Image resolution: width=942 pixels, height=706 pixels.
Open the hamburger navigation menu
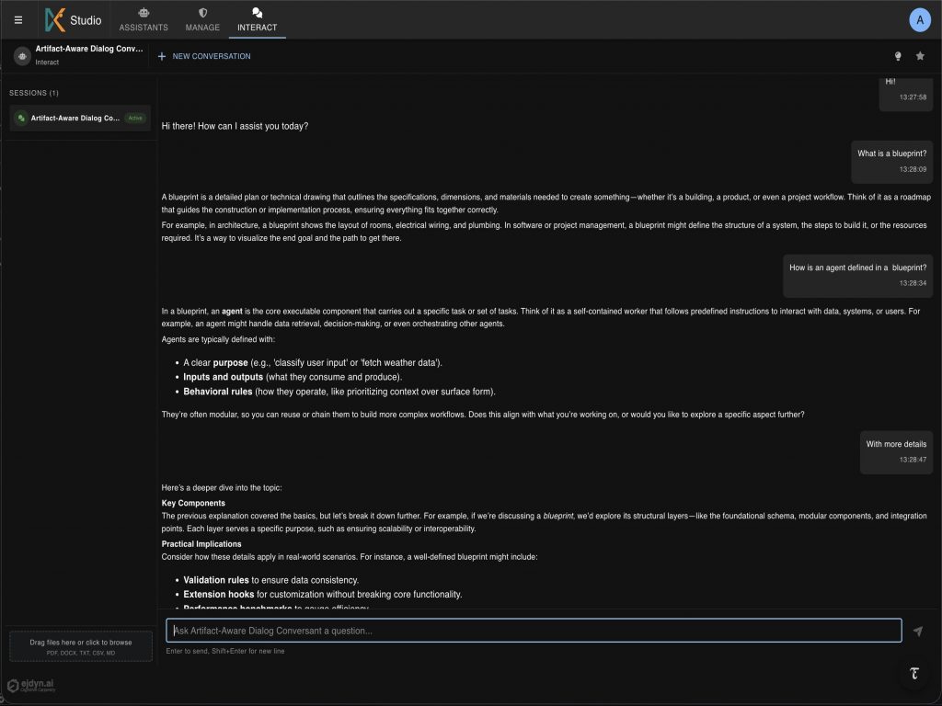[18, 19]
